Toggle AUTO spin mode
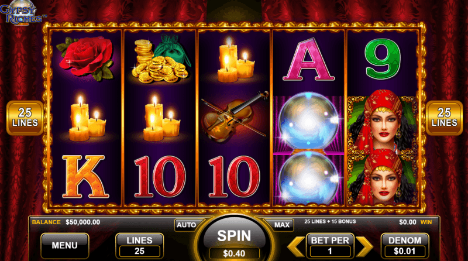The height and width of the screenshot is (261, 468). (x=186, y=225)
